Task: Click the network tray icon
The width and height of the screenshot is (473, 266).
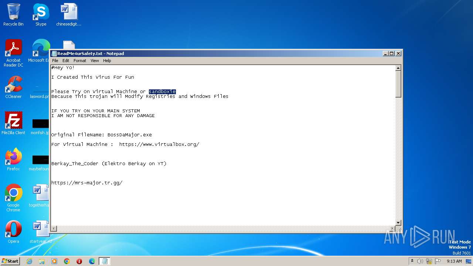Action: [x=429, y=261]
